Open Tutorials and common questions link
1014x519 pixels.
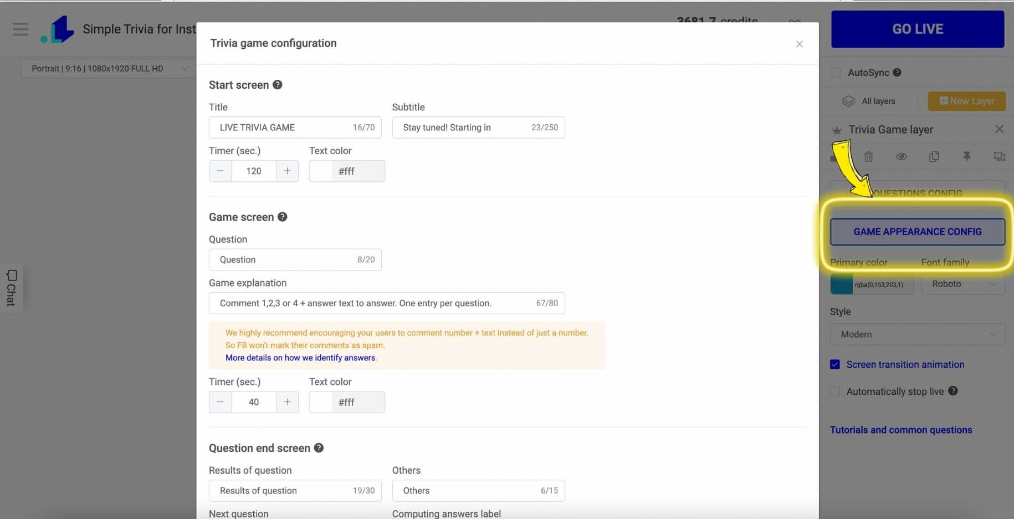(901, 430)
